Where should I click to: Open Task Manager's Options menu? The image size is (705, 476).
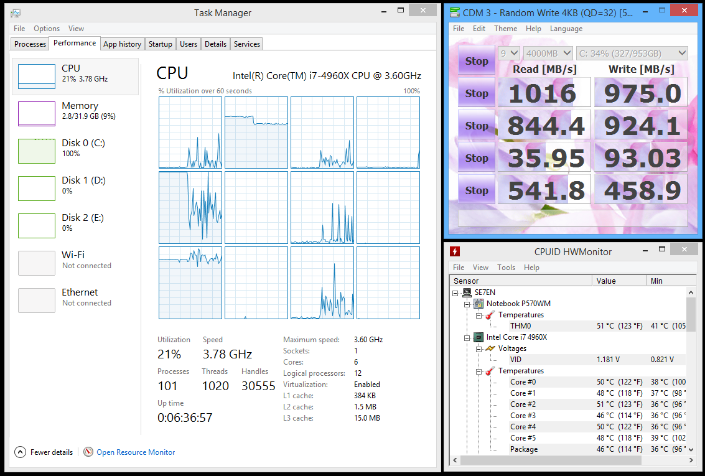click(x=47, y=29)
